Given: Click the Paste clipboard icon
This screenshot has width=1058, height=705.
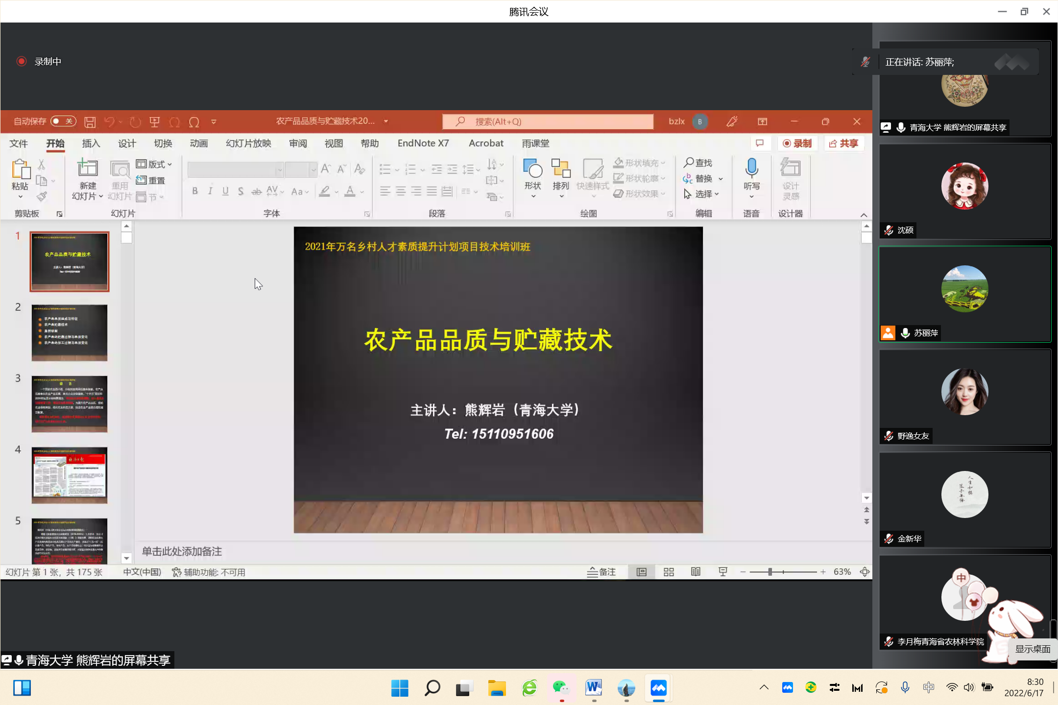Looking at the screenshot, I should point(20,169).
